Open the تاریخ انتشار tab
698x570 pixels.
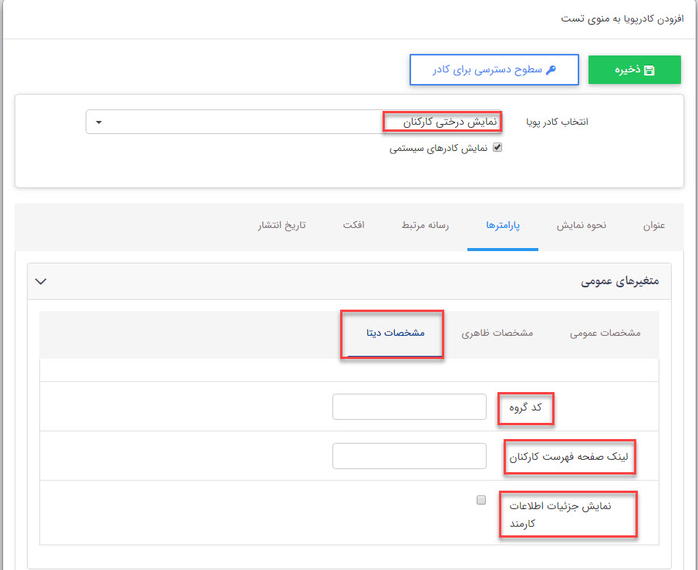pyautogui.click(x=282, y=226)
